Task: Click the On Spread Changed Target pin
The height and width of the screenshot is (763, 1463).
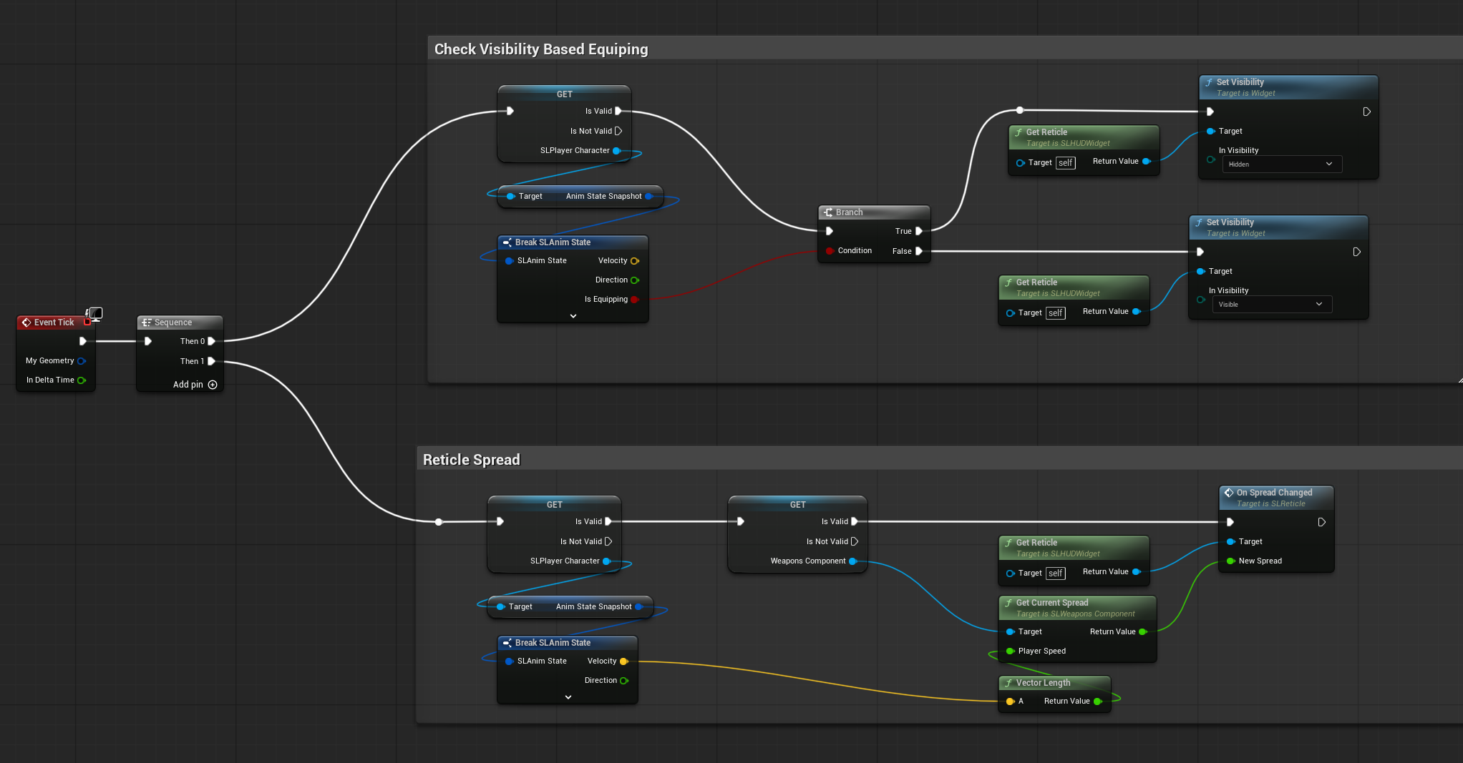Action: point(1231,542)
